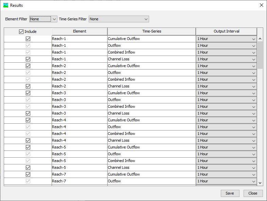The width and height of the screenshot is (267, 201).
Task: Select Reach-5 Combined Inflow time-series cell
Action: click(x=152, y=161)
